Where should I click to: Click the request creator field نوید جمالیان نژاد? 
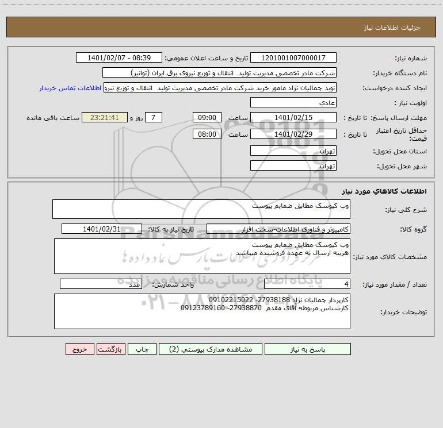tap(220, 88)
